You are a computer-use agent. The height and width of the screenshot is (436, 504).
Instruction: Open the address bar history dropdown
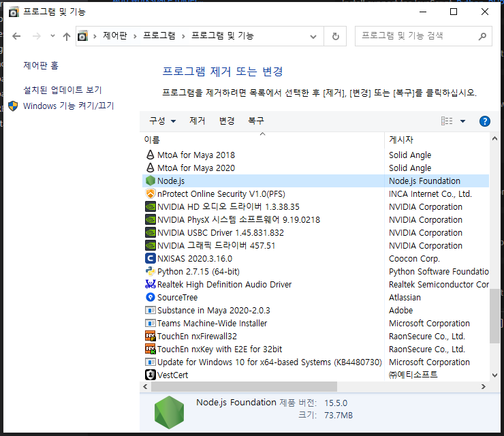click(313, 36)
